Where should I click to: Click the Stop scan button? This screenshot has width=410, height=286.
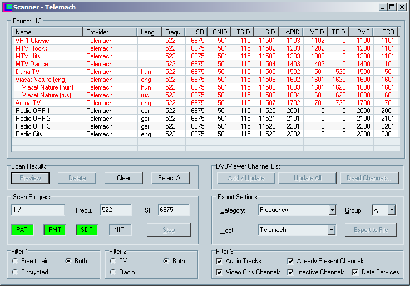coord(169,230)
